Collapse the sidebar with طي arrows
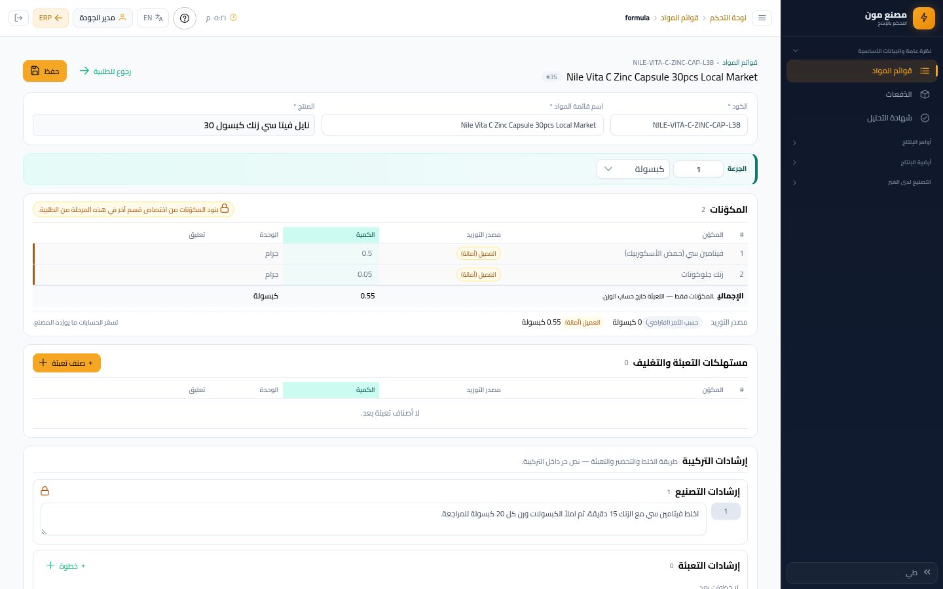The width and height of the screenshot is (943, 589). coord(861,573)
